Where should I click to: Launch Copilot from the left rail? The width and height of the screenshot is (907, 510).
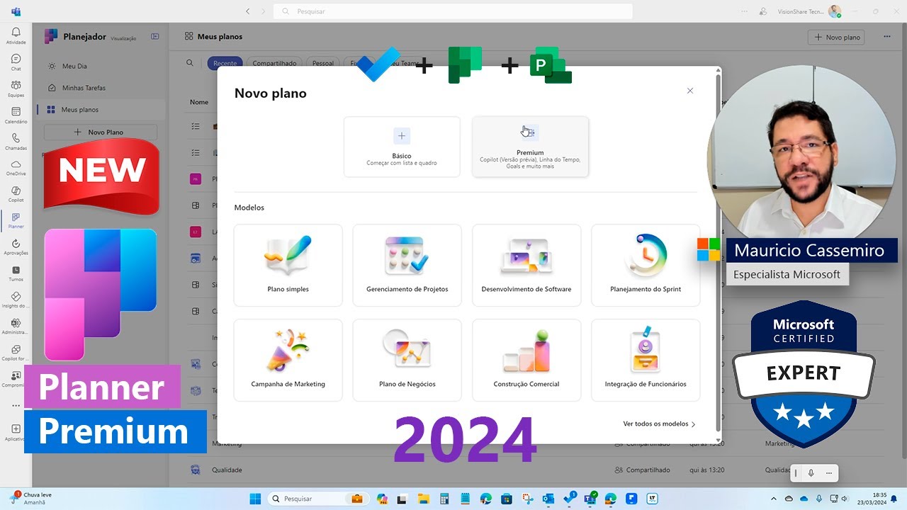click(16, 193)
